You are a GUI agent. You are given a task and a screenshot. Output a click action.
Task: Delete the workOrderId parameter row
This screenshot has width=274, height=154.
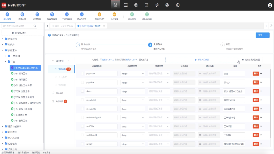click(256, 135)
